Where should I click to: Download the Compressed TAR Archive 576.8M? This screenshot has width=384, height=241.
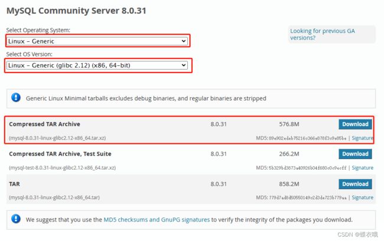pos(355,124)
